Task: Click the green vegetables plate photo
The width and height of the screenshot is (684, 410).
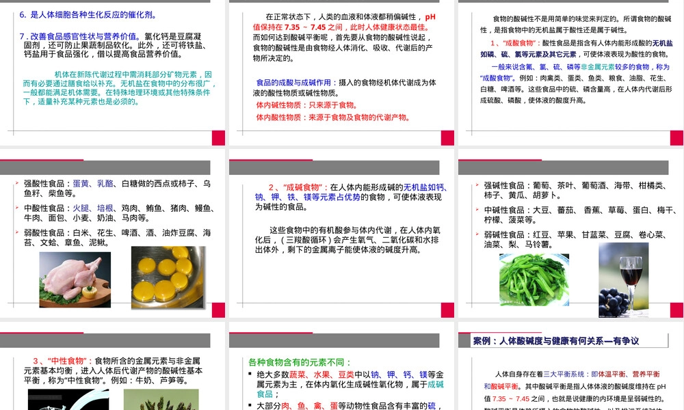Action: click(x=534, y=280)
